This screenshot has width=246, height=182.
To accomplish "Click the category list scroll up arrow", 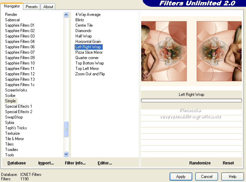I will point(66,15).
